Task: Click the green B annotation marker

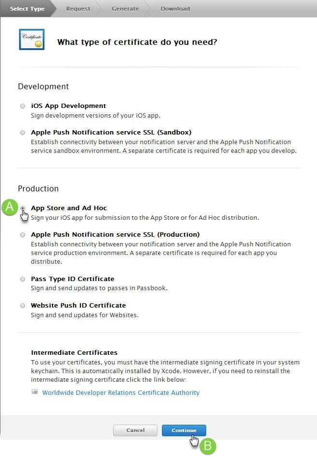Action: pos(208,446)
